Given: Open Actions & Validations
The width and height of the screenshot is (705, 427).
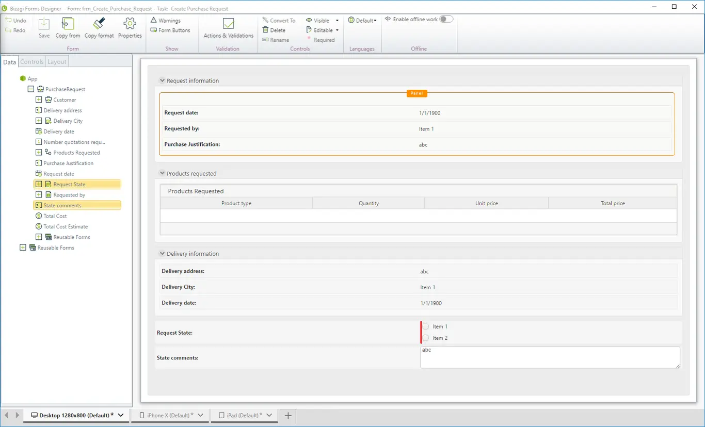Looking at the screenshot, I should [x=228, y=24].
